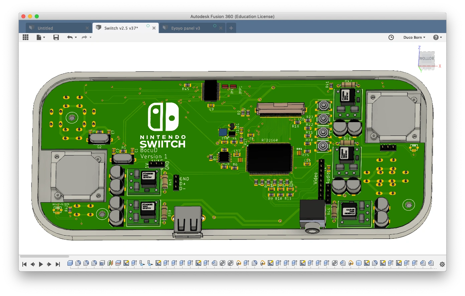Screen dimensions: 465x296
Task: Save the design with the floppy disk icon
Action: coord(56,37)
